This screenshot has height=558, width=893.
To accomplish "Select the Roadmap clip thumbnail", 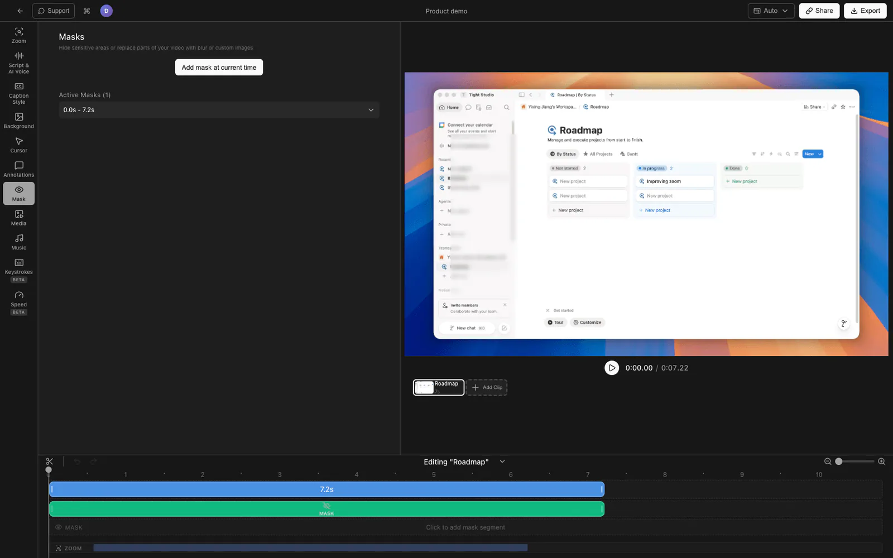I will [439, 387].
